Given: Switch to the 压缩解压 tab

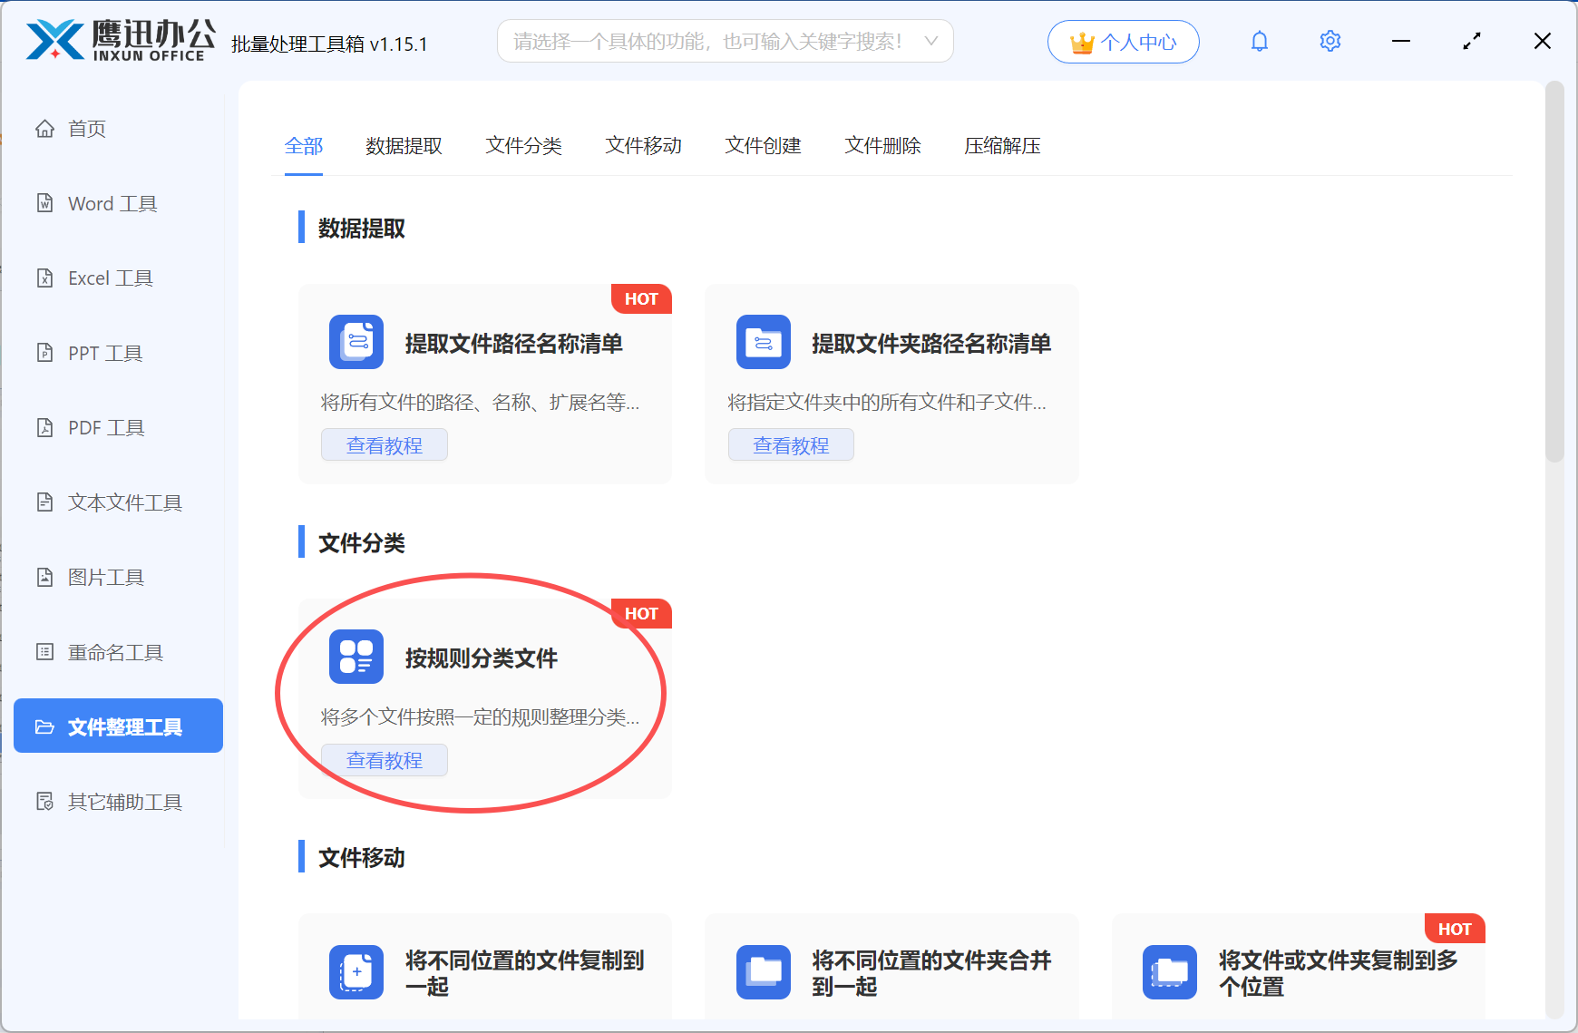Looking at the screenshot, I should tap(1003, 146).
